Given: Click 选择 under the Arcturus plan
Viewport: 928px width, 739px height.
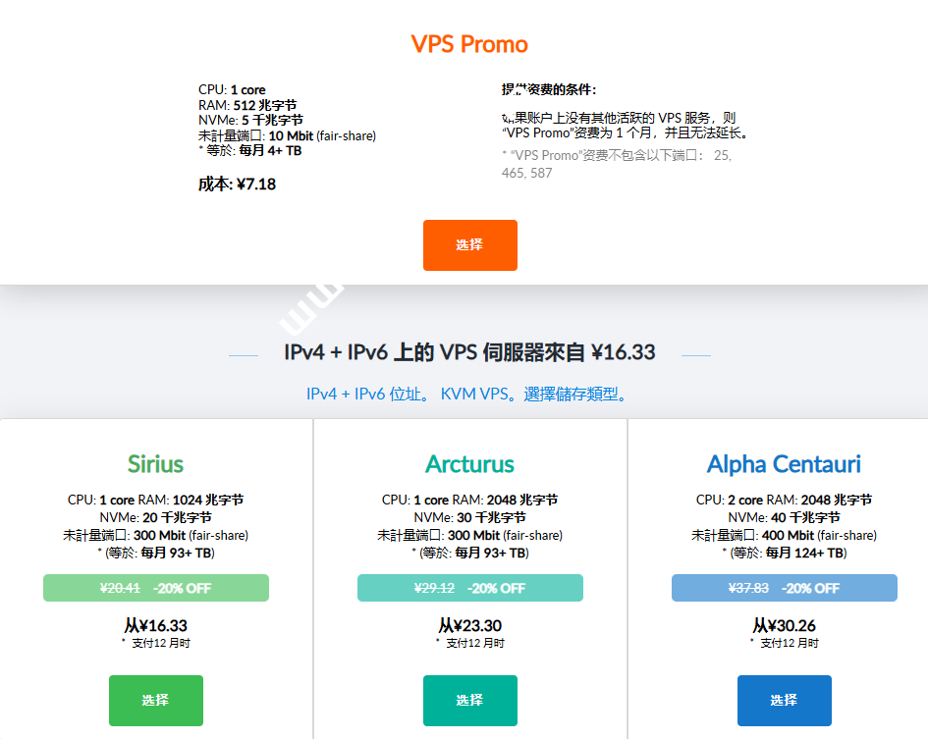Looking at the screenshot, I should pyautogui.click(x=469, y=700).
